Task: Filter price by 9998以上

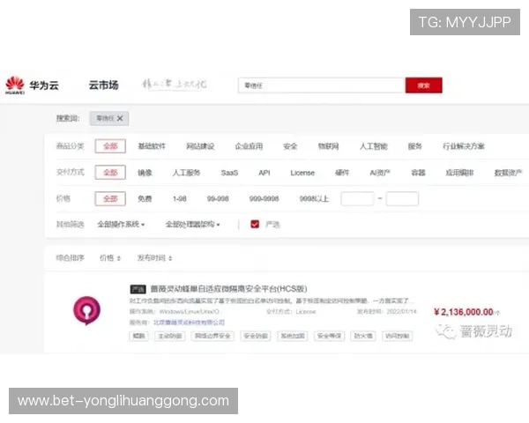Action: point(314,198)
